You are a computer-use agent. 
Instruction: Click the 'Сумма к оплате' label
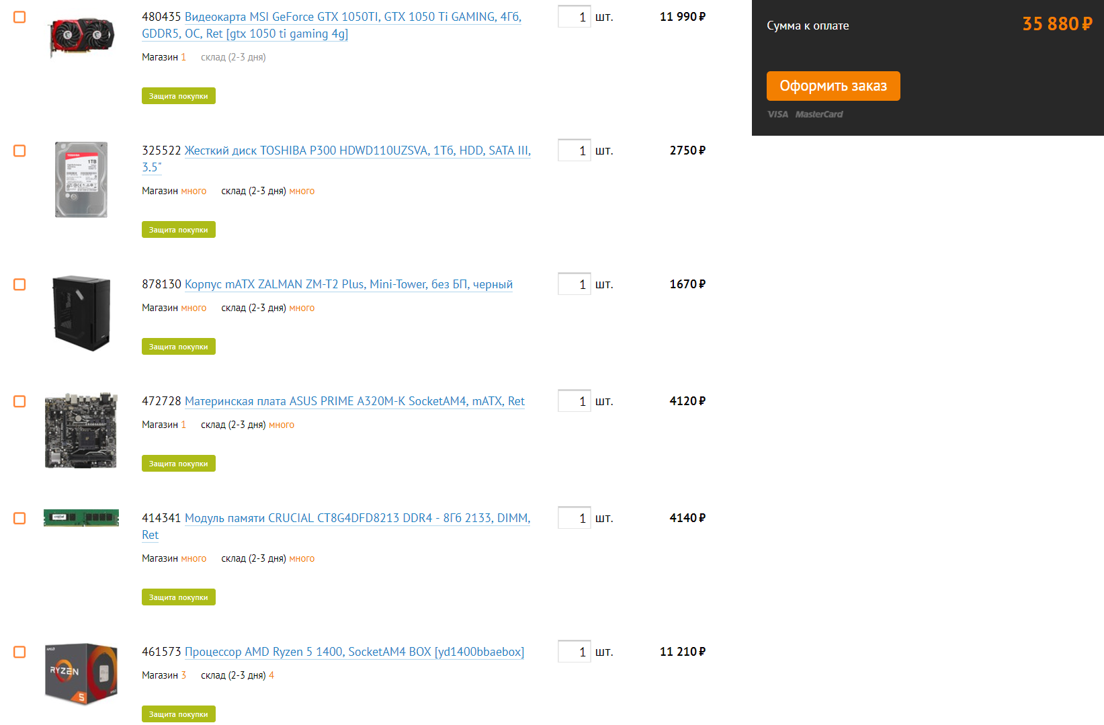808,26
